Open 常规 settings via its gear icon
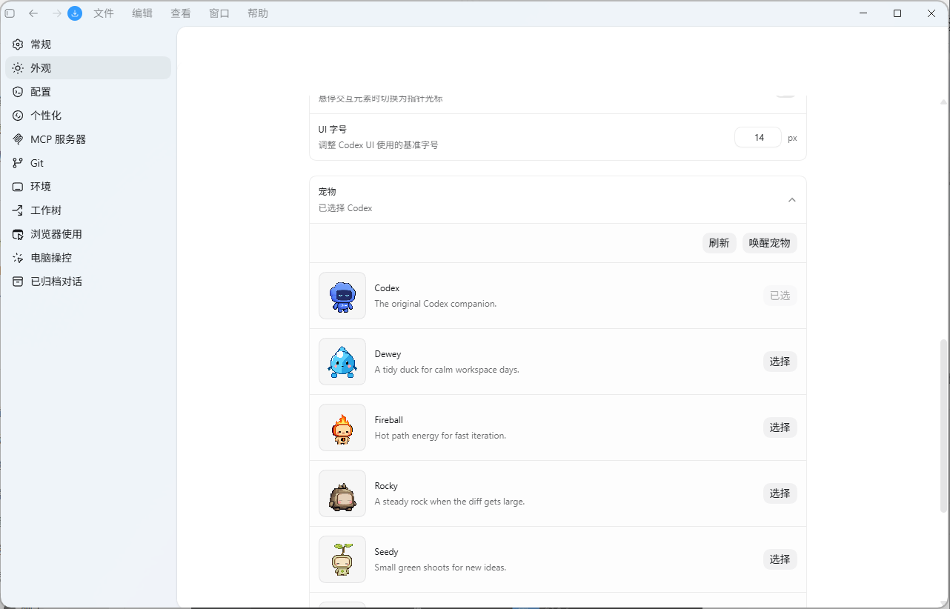 (x=18, y=44)
